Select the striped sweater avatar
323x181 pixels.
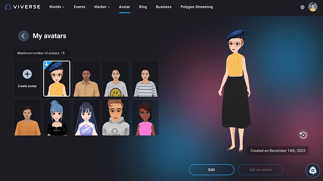pyautogui.click(x=145, y=79)
